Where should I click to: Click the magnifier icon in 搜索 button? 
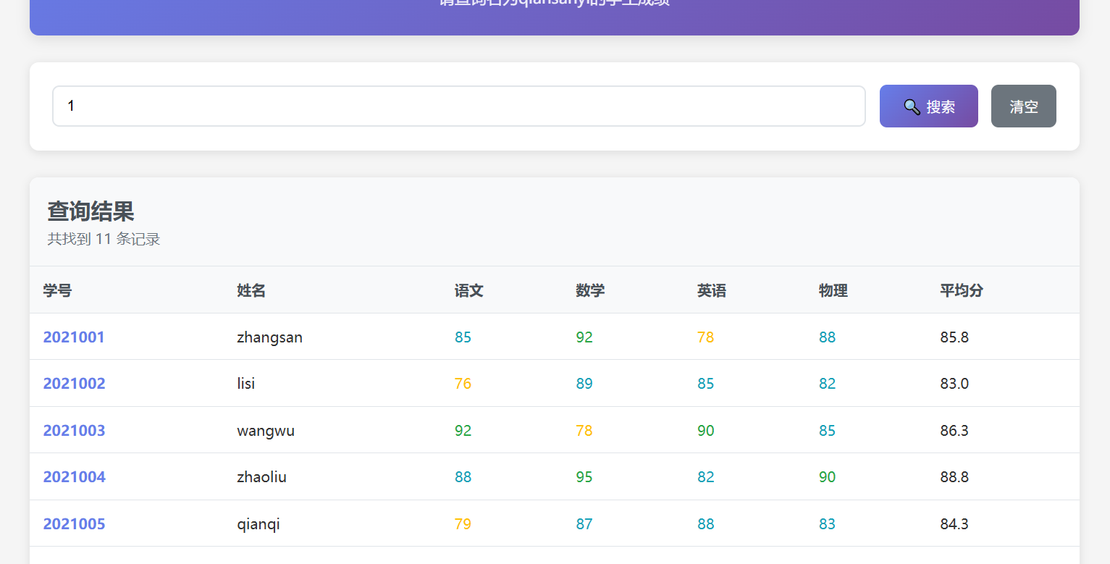[x=912, y=106]
